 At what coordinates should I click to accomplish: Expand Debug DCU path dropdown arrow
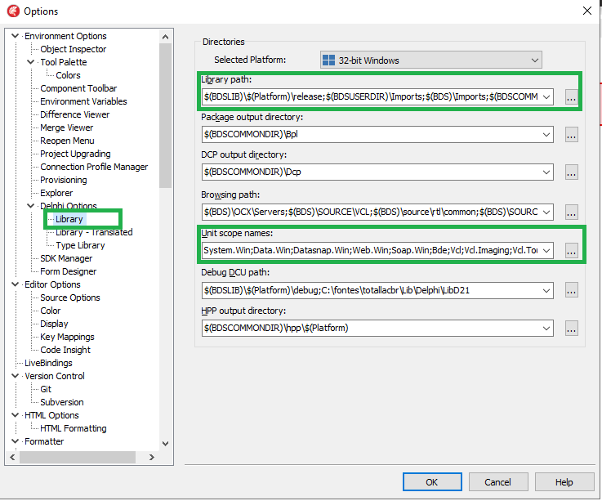(546, 290)
